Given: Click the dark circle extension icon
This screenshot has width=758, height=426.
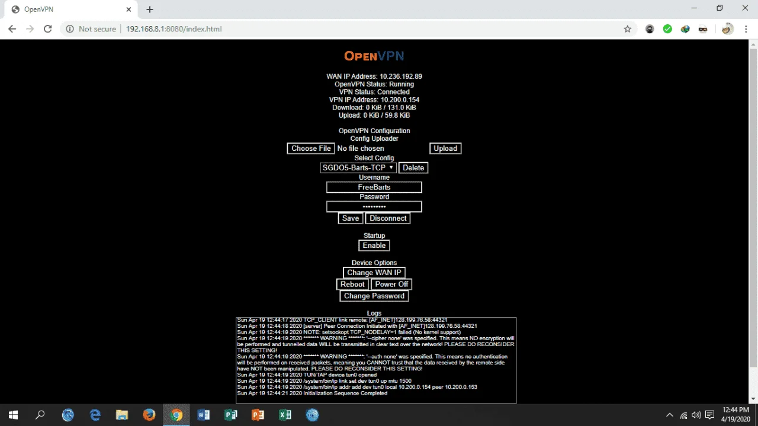Looking at the screenshot, I should (650, 28).
